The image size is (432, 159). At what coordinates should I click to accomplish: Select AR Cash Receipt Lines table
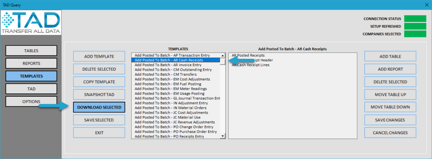tap(251, 65)
